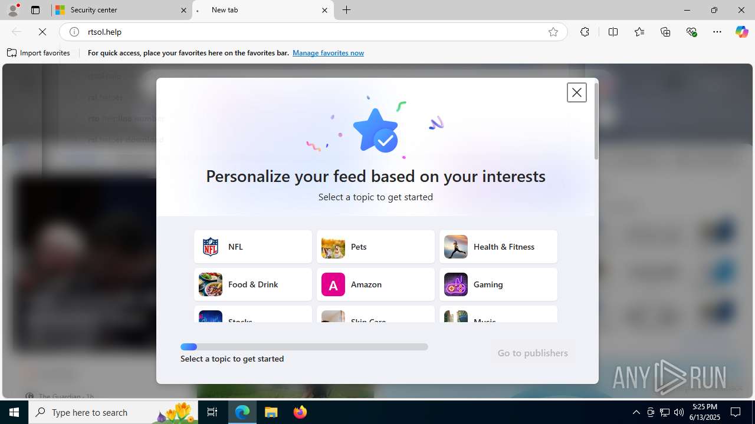Viewport: 755px width, 424px height.
Task: Stop loading the page
Action: coord(42,32)
